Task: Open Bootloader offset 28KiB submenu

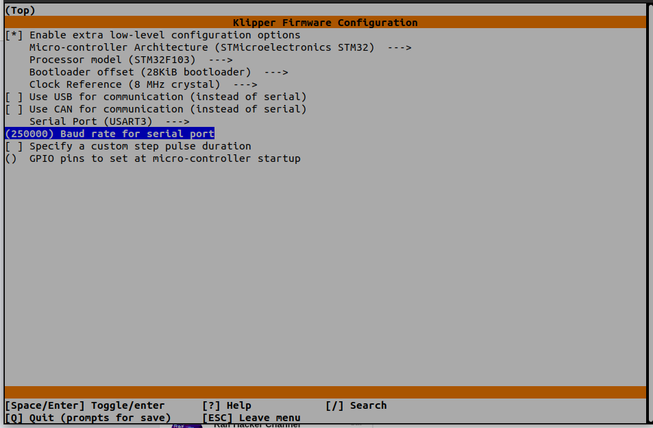Action: coord(159,72)
